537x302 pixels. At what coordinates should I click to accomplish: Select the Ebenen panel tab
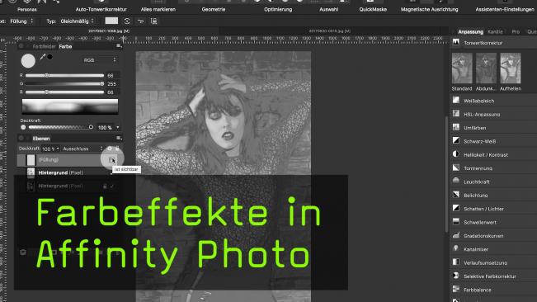point(41,139)
